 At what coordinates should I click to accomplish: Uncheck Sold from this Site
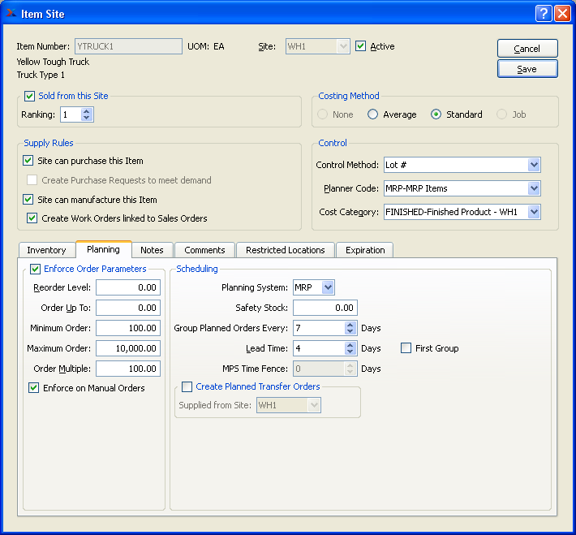coord(30,96)
